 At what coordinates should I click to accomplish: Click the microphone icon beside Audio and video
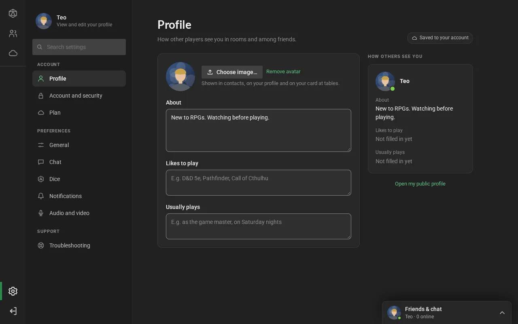tap(41, 213)
